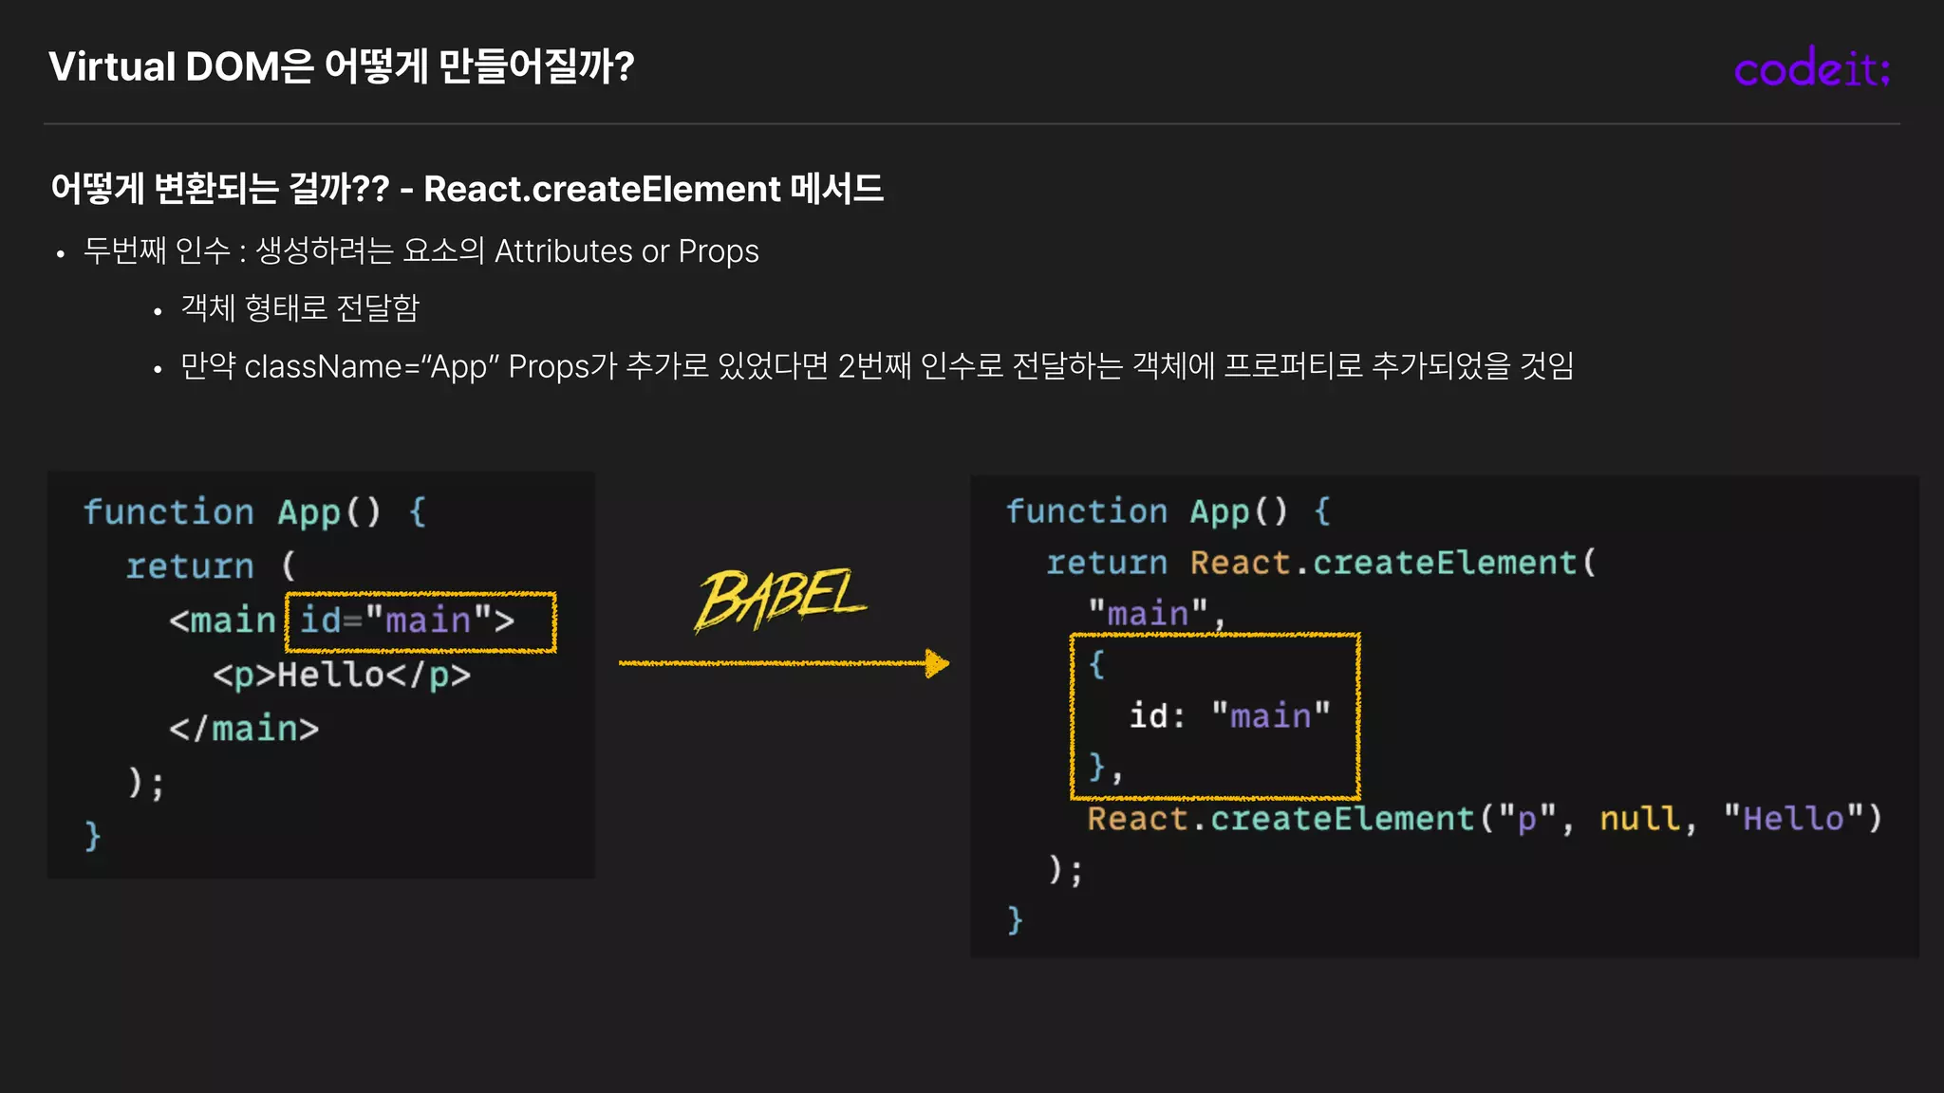
Task: Click 'React.createElement("p", null, "Hello")' line
Action: point(1486,818)
